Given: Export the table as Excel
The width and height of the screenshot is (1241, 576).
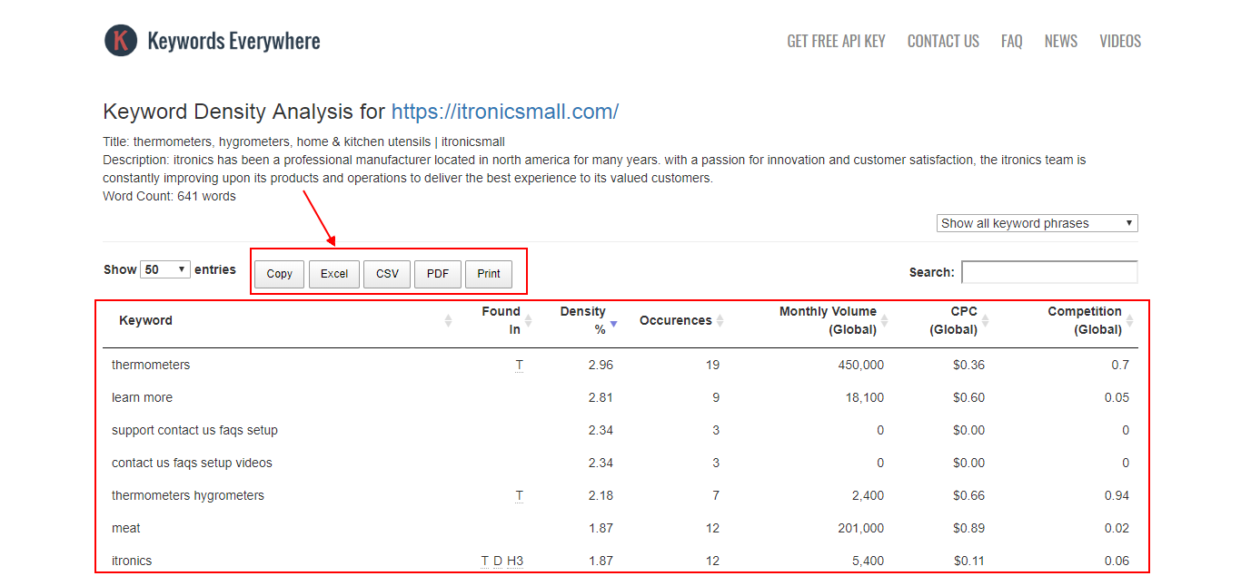Looking at the screenshot, I should tap(334, 274).
